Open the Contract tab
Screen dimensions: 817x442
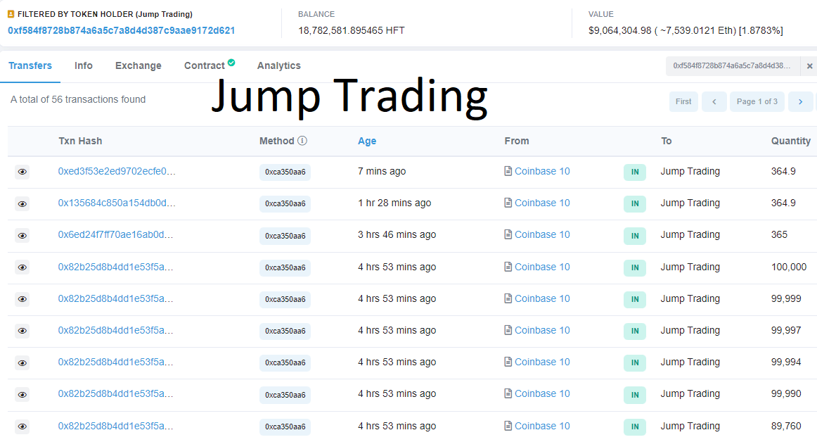tap(204, 65)
